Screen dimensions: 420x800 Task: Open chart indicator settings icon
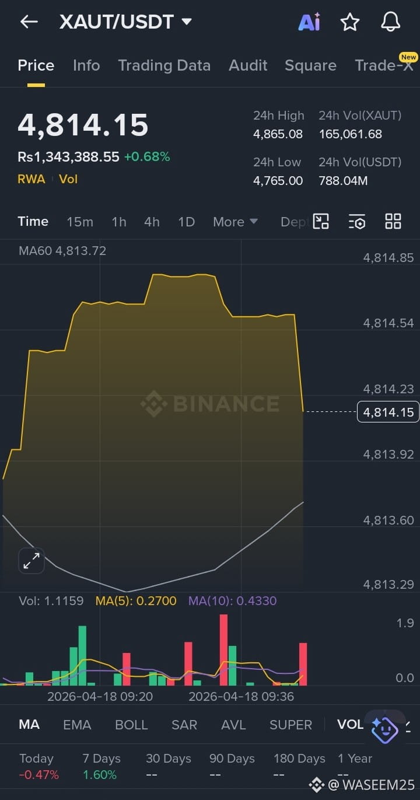[357, 221]
